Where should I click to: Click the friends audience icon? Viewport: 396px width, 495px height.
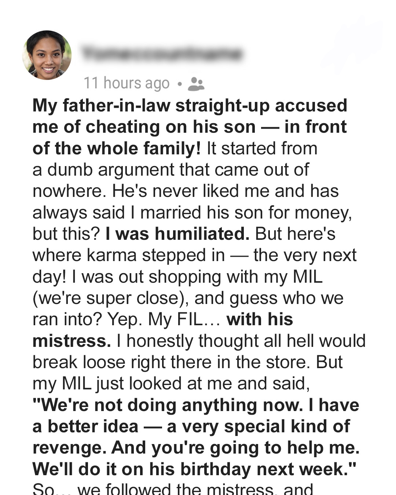click(196, 84)
